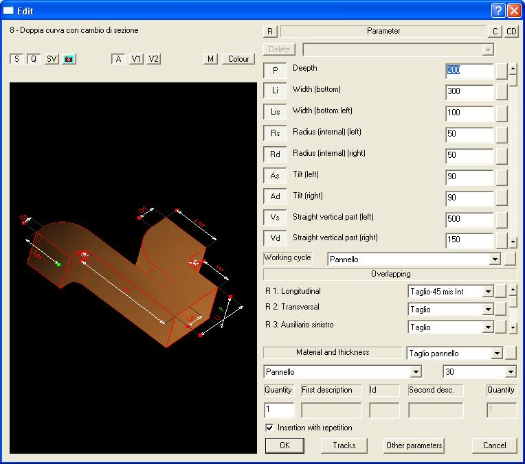
Task: Open the Working cycle dropdown
Action: [495, 259]
